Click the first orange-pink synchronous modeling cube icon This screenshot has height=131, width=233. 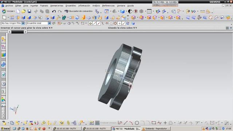click(134, 17)
